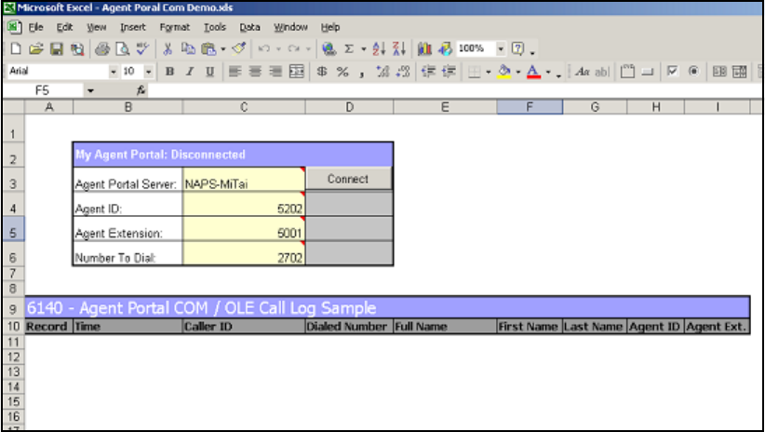
Task: Save the workbook with floppy disk icon
Action: click(x=57, y=48)
